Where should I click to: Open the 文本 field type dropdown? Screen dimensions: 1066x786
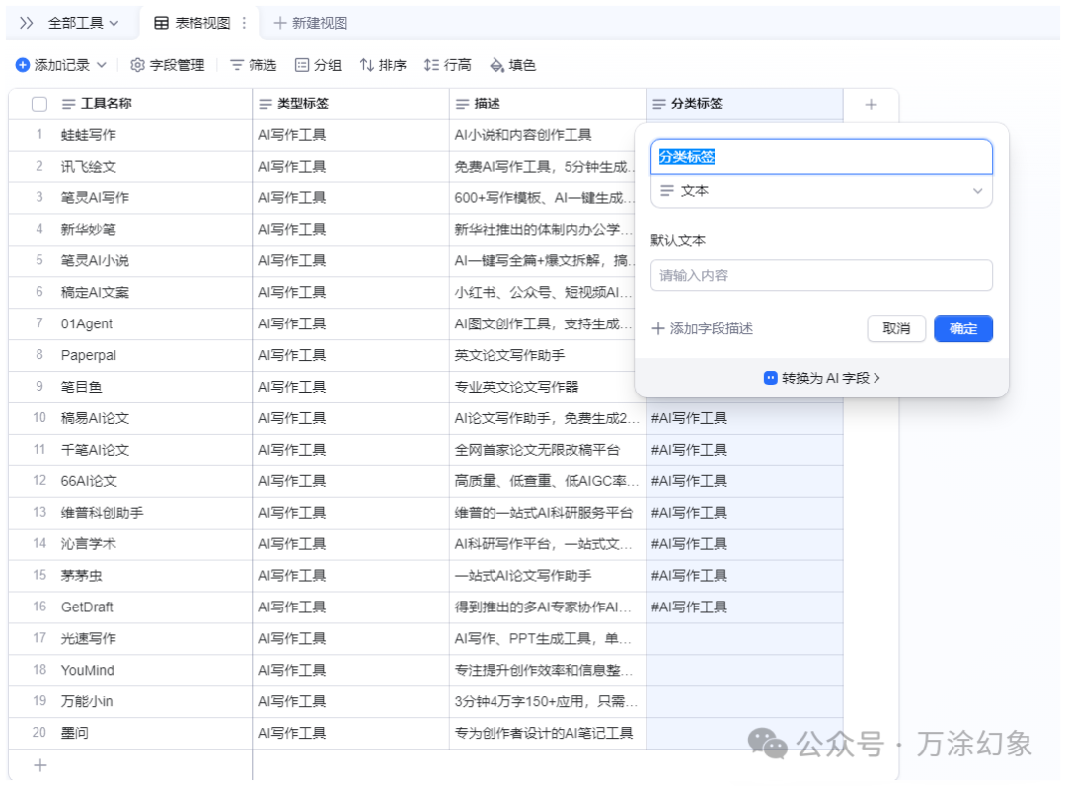pyautogui.click(x=821, y=191)
